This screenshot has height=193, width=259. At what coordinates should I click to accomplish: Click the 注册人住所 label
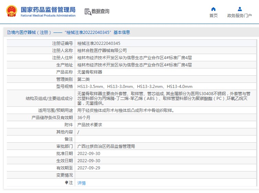62,58
